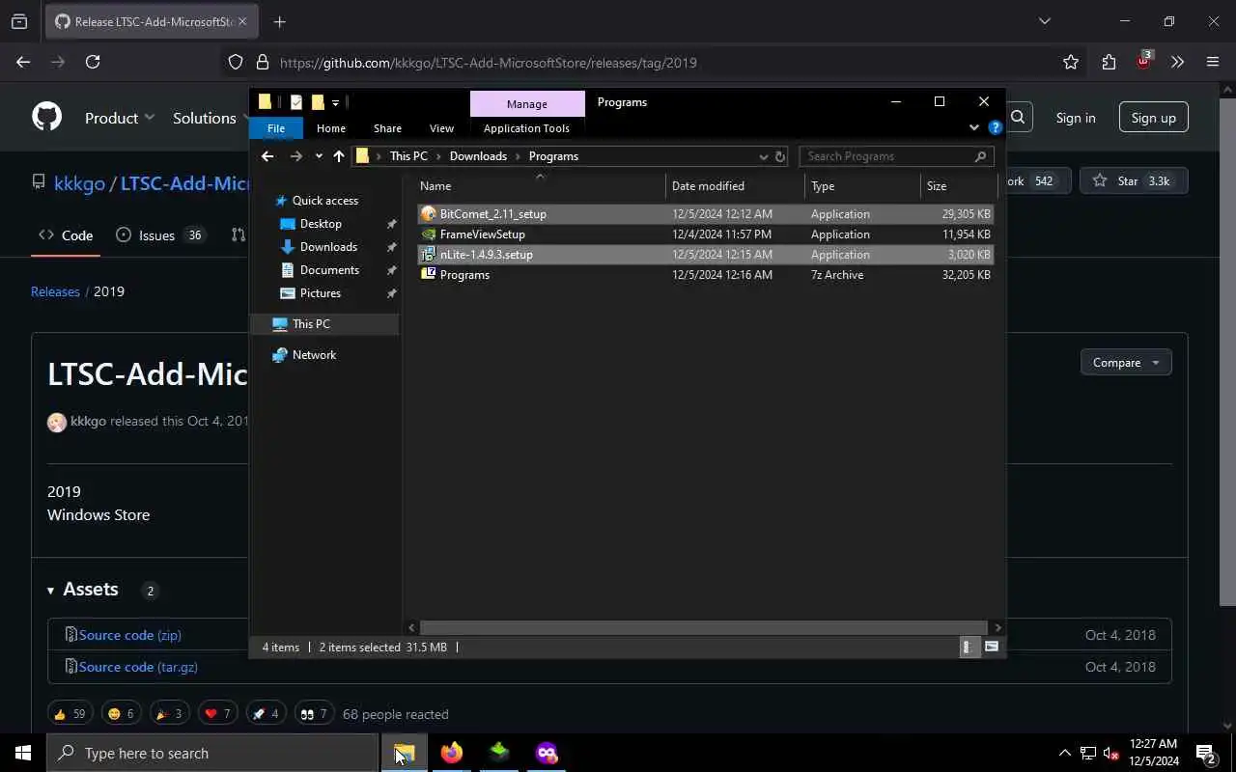Open the GitHub Issues tab

click(160, 235)
